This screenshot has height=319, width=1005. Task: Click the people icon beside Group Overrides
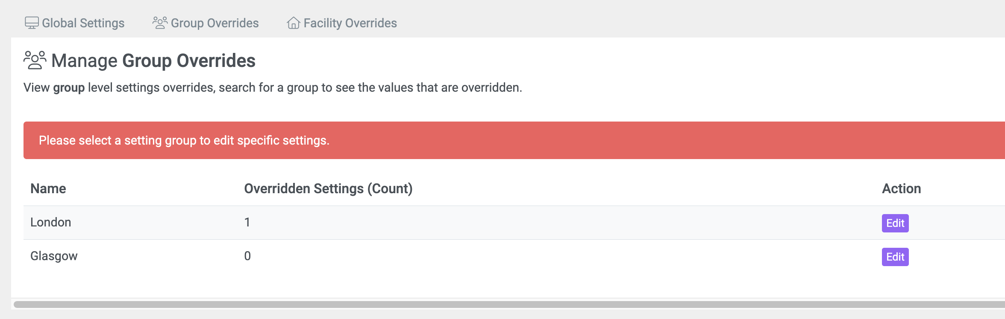click(x=160, y=23)
